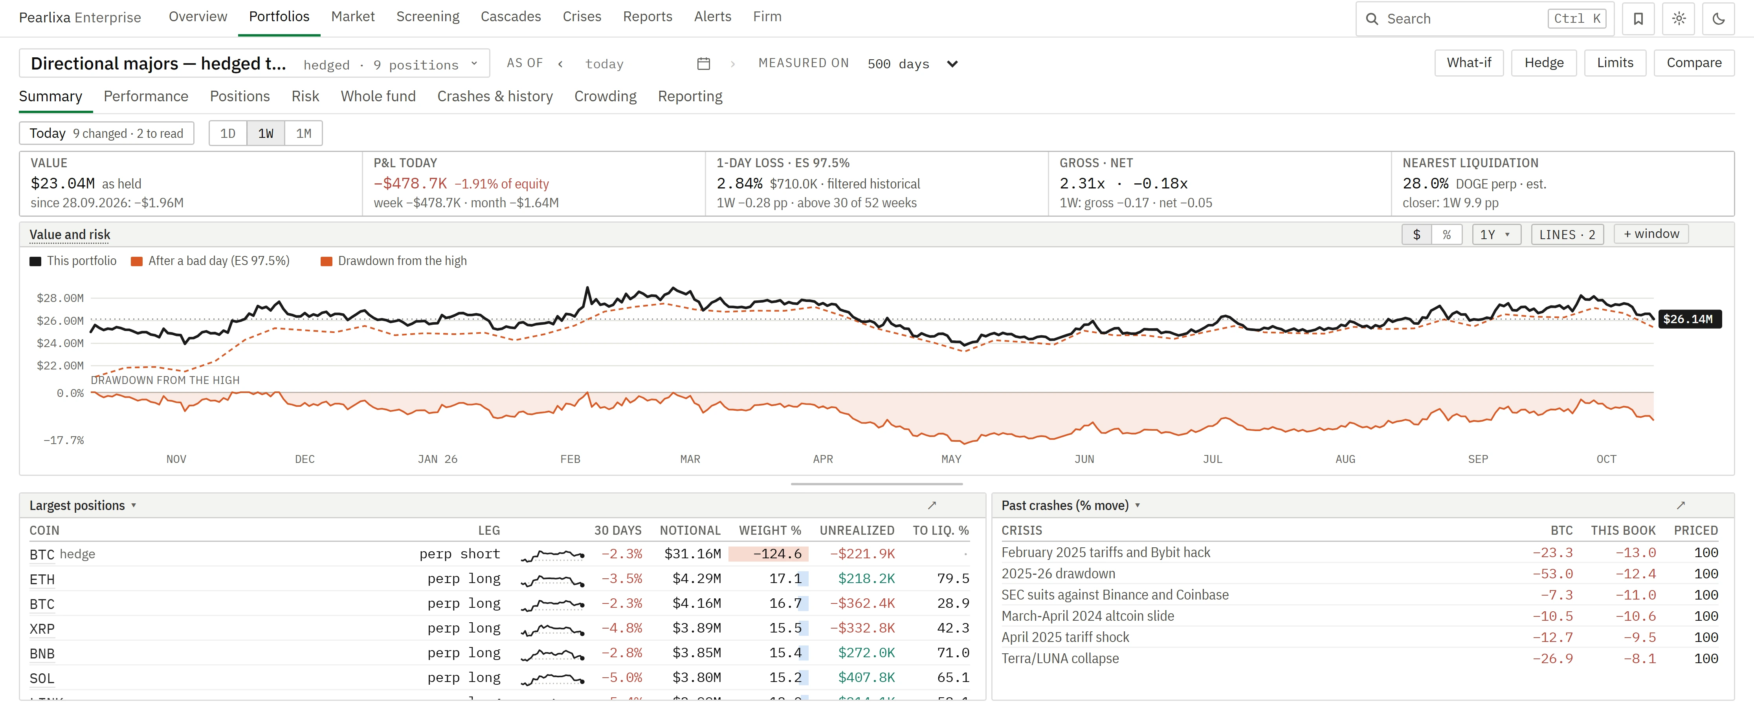
Task: Add a chart with + window
Action: [1651, 234]
